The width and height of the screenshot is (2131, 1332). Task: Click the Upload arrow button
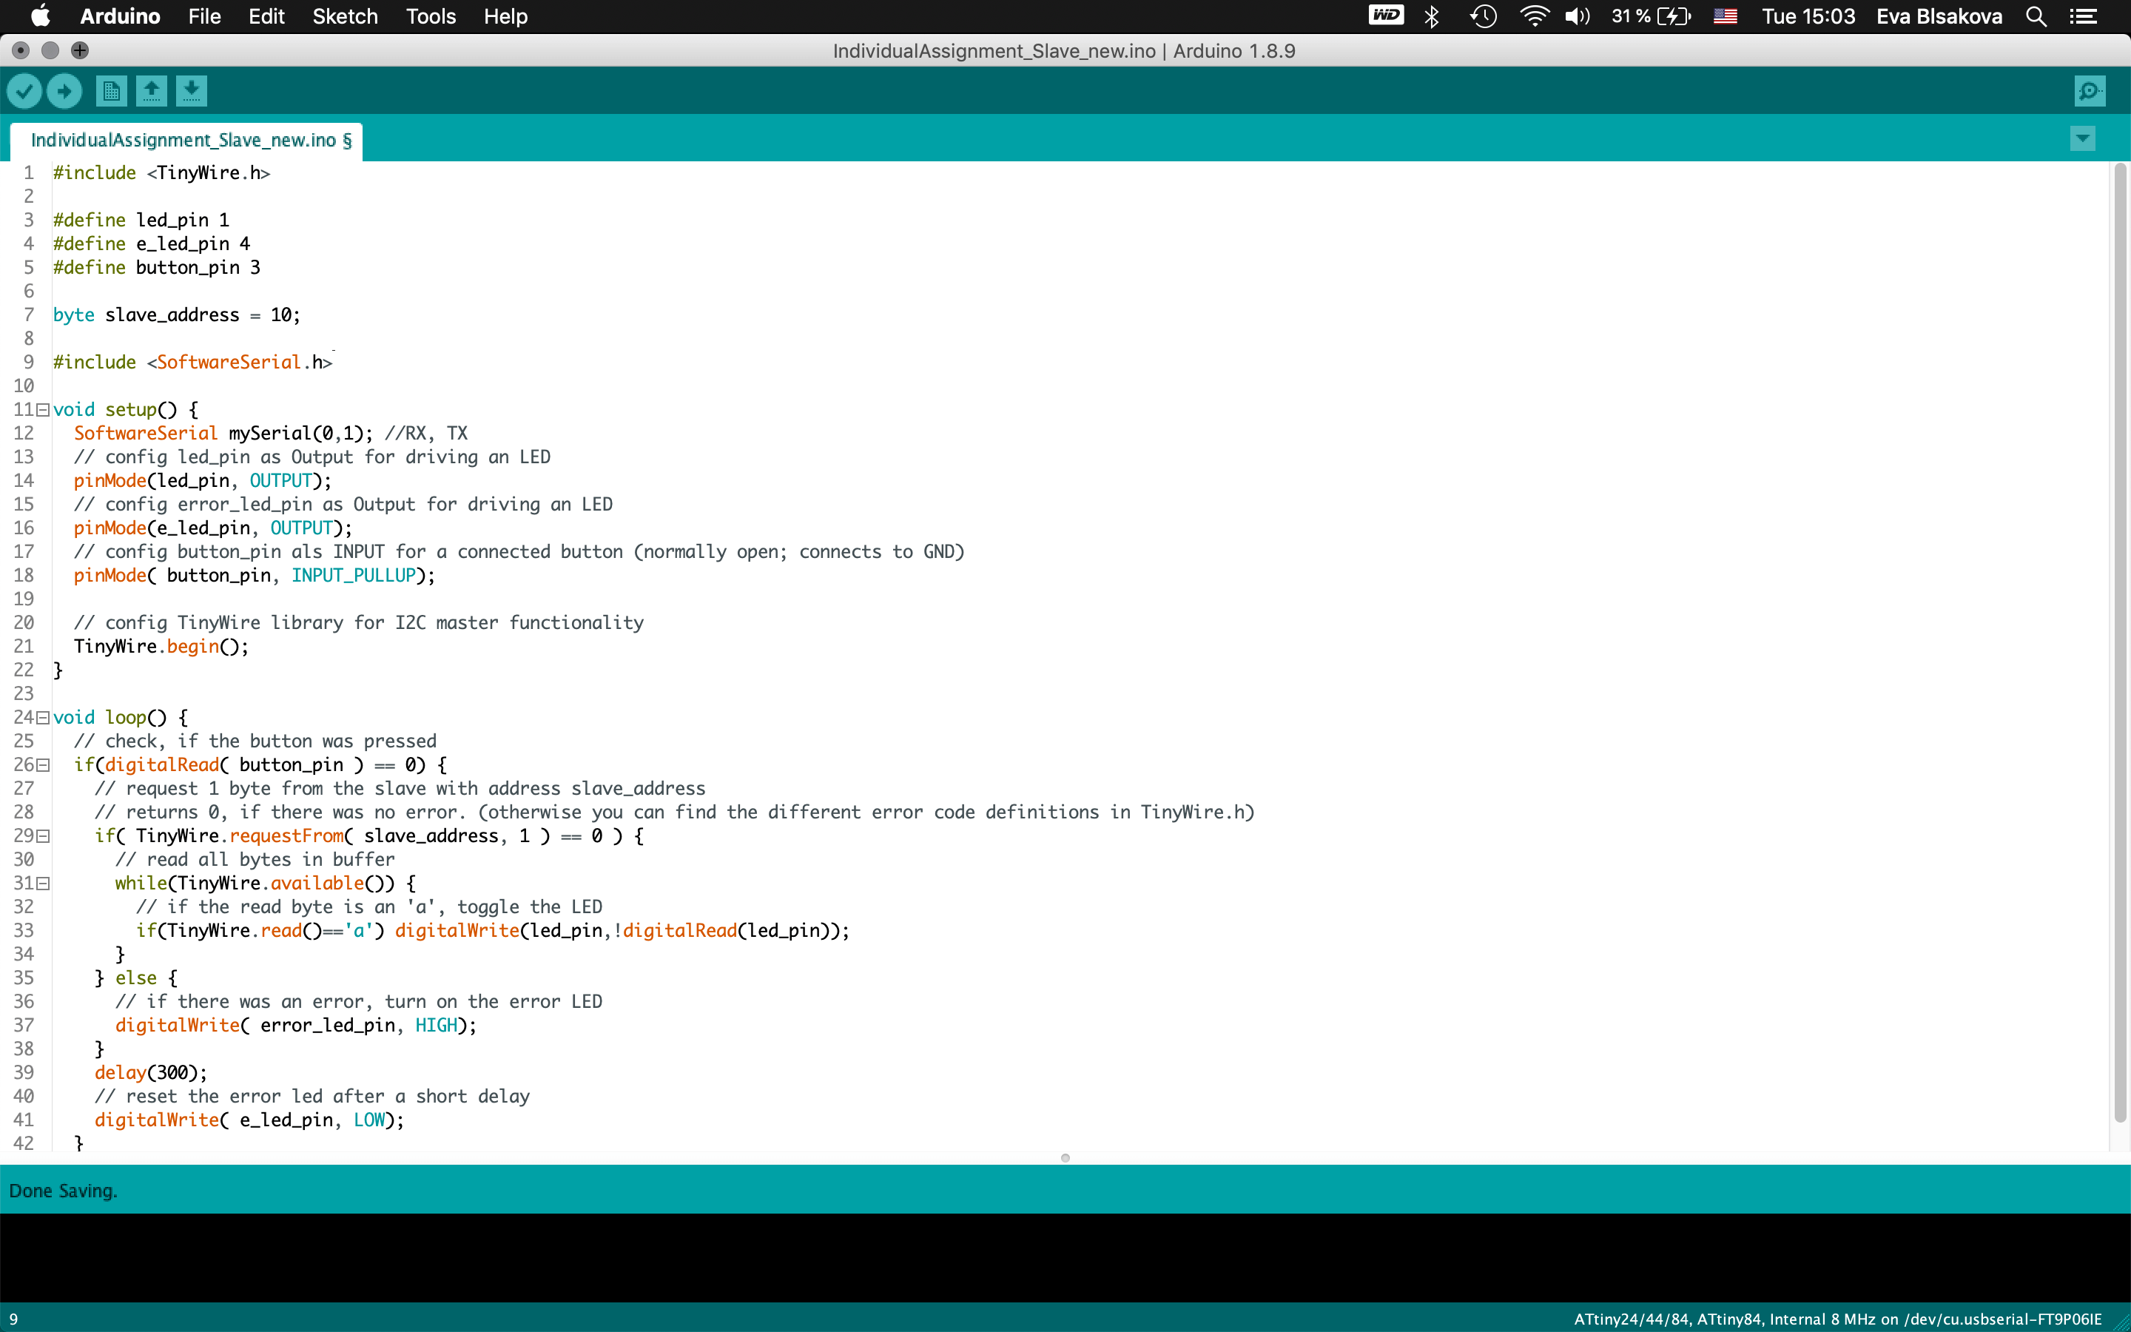[x=64, y=91]
